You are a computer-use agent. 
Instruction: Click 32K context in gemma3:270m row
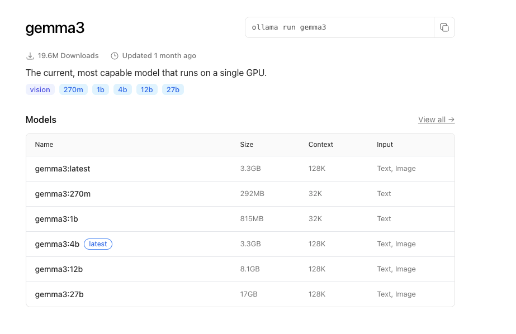(x=315, y=194)
